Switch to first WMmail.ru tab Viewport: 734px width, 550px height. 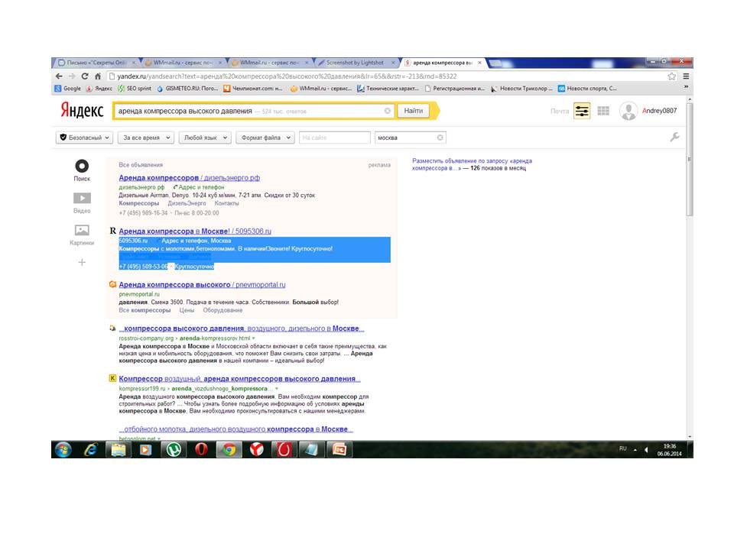coord(183,62)
